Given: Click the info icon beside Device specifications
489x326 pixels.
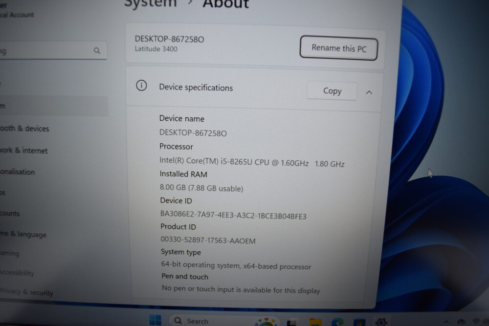Looking at the screenshot, I should pos(141,86).
